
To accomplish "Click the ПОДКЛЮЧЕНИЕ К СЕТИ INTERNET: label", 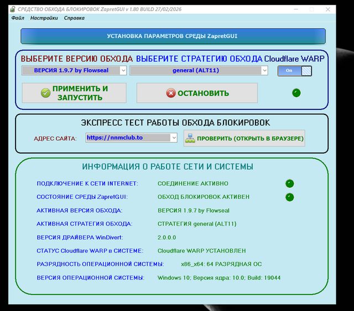I will point(87,183).
